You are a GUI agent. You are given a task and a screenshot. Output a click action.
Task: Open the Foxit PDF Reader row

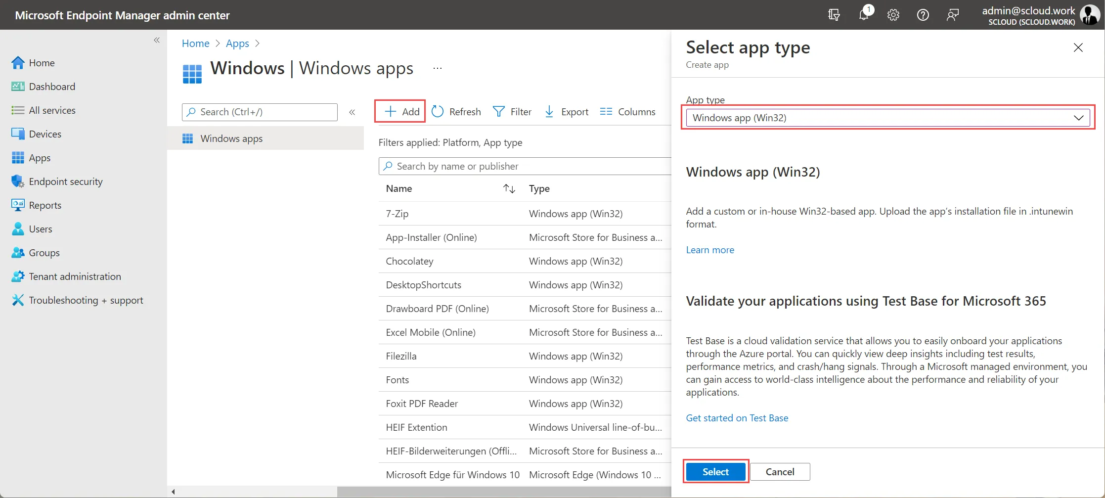pos(525,404)
